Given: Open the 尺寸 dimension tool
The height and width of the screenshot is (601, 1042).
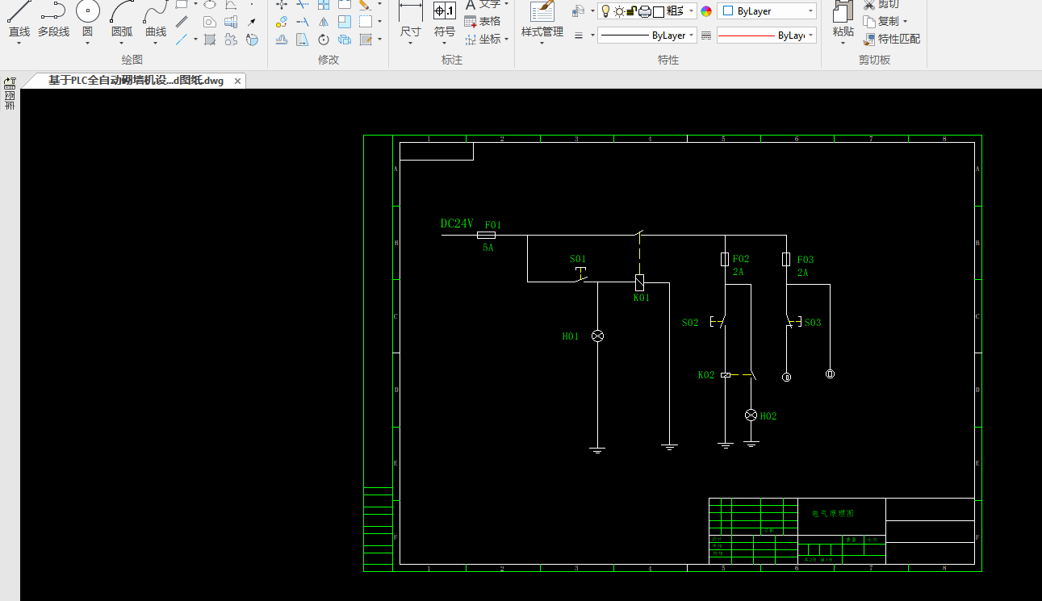Looking at the screenshot, I should 411,18.
